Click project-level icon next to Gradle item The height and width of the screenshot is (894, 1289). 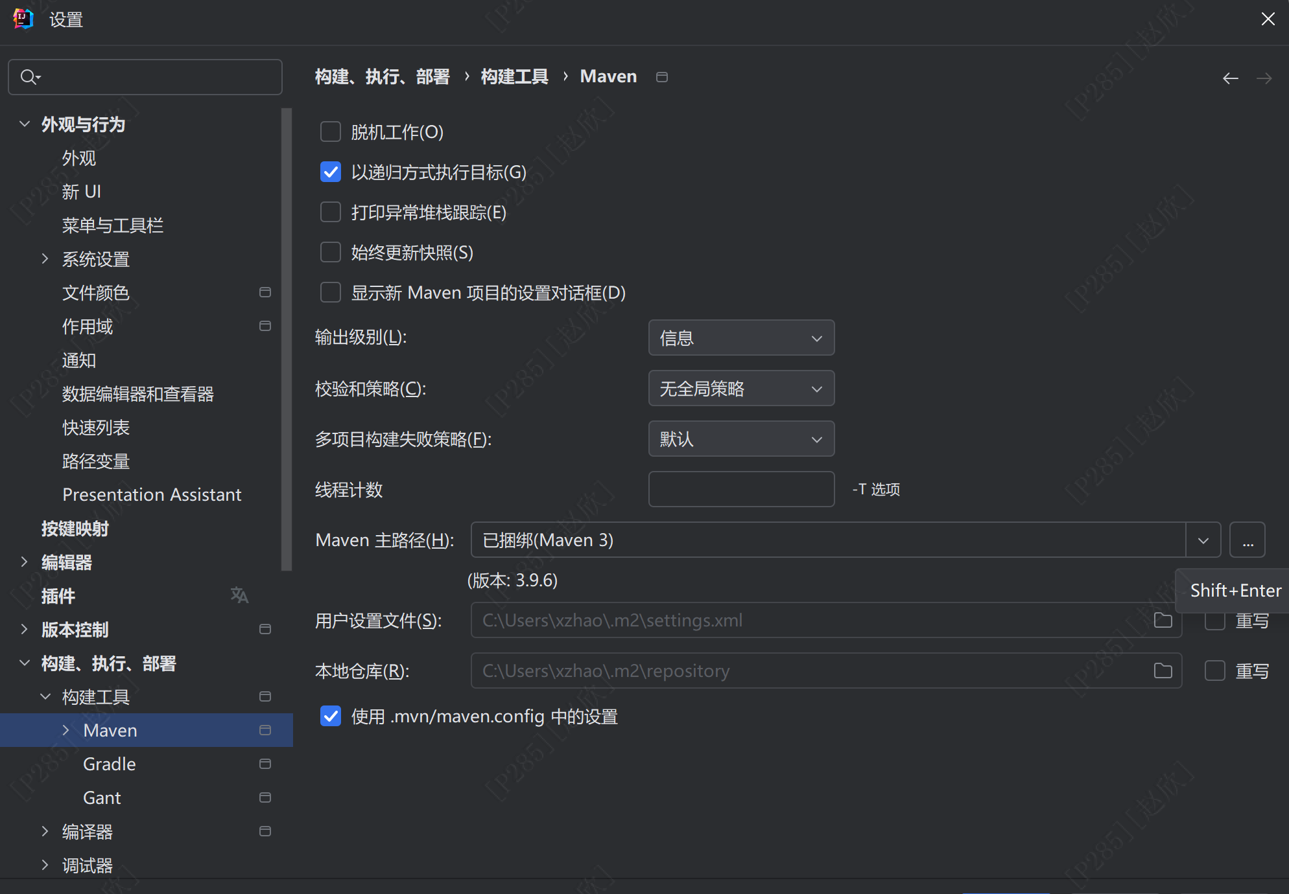(x=265, y=764)
